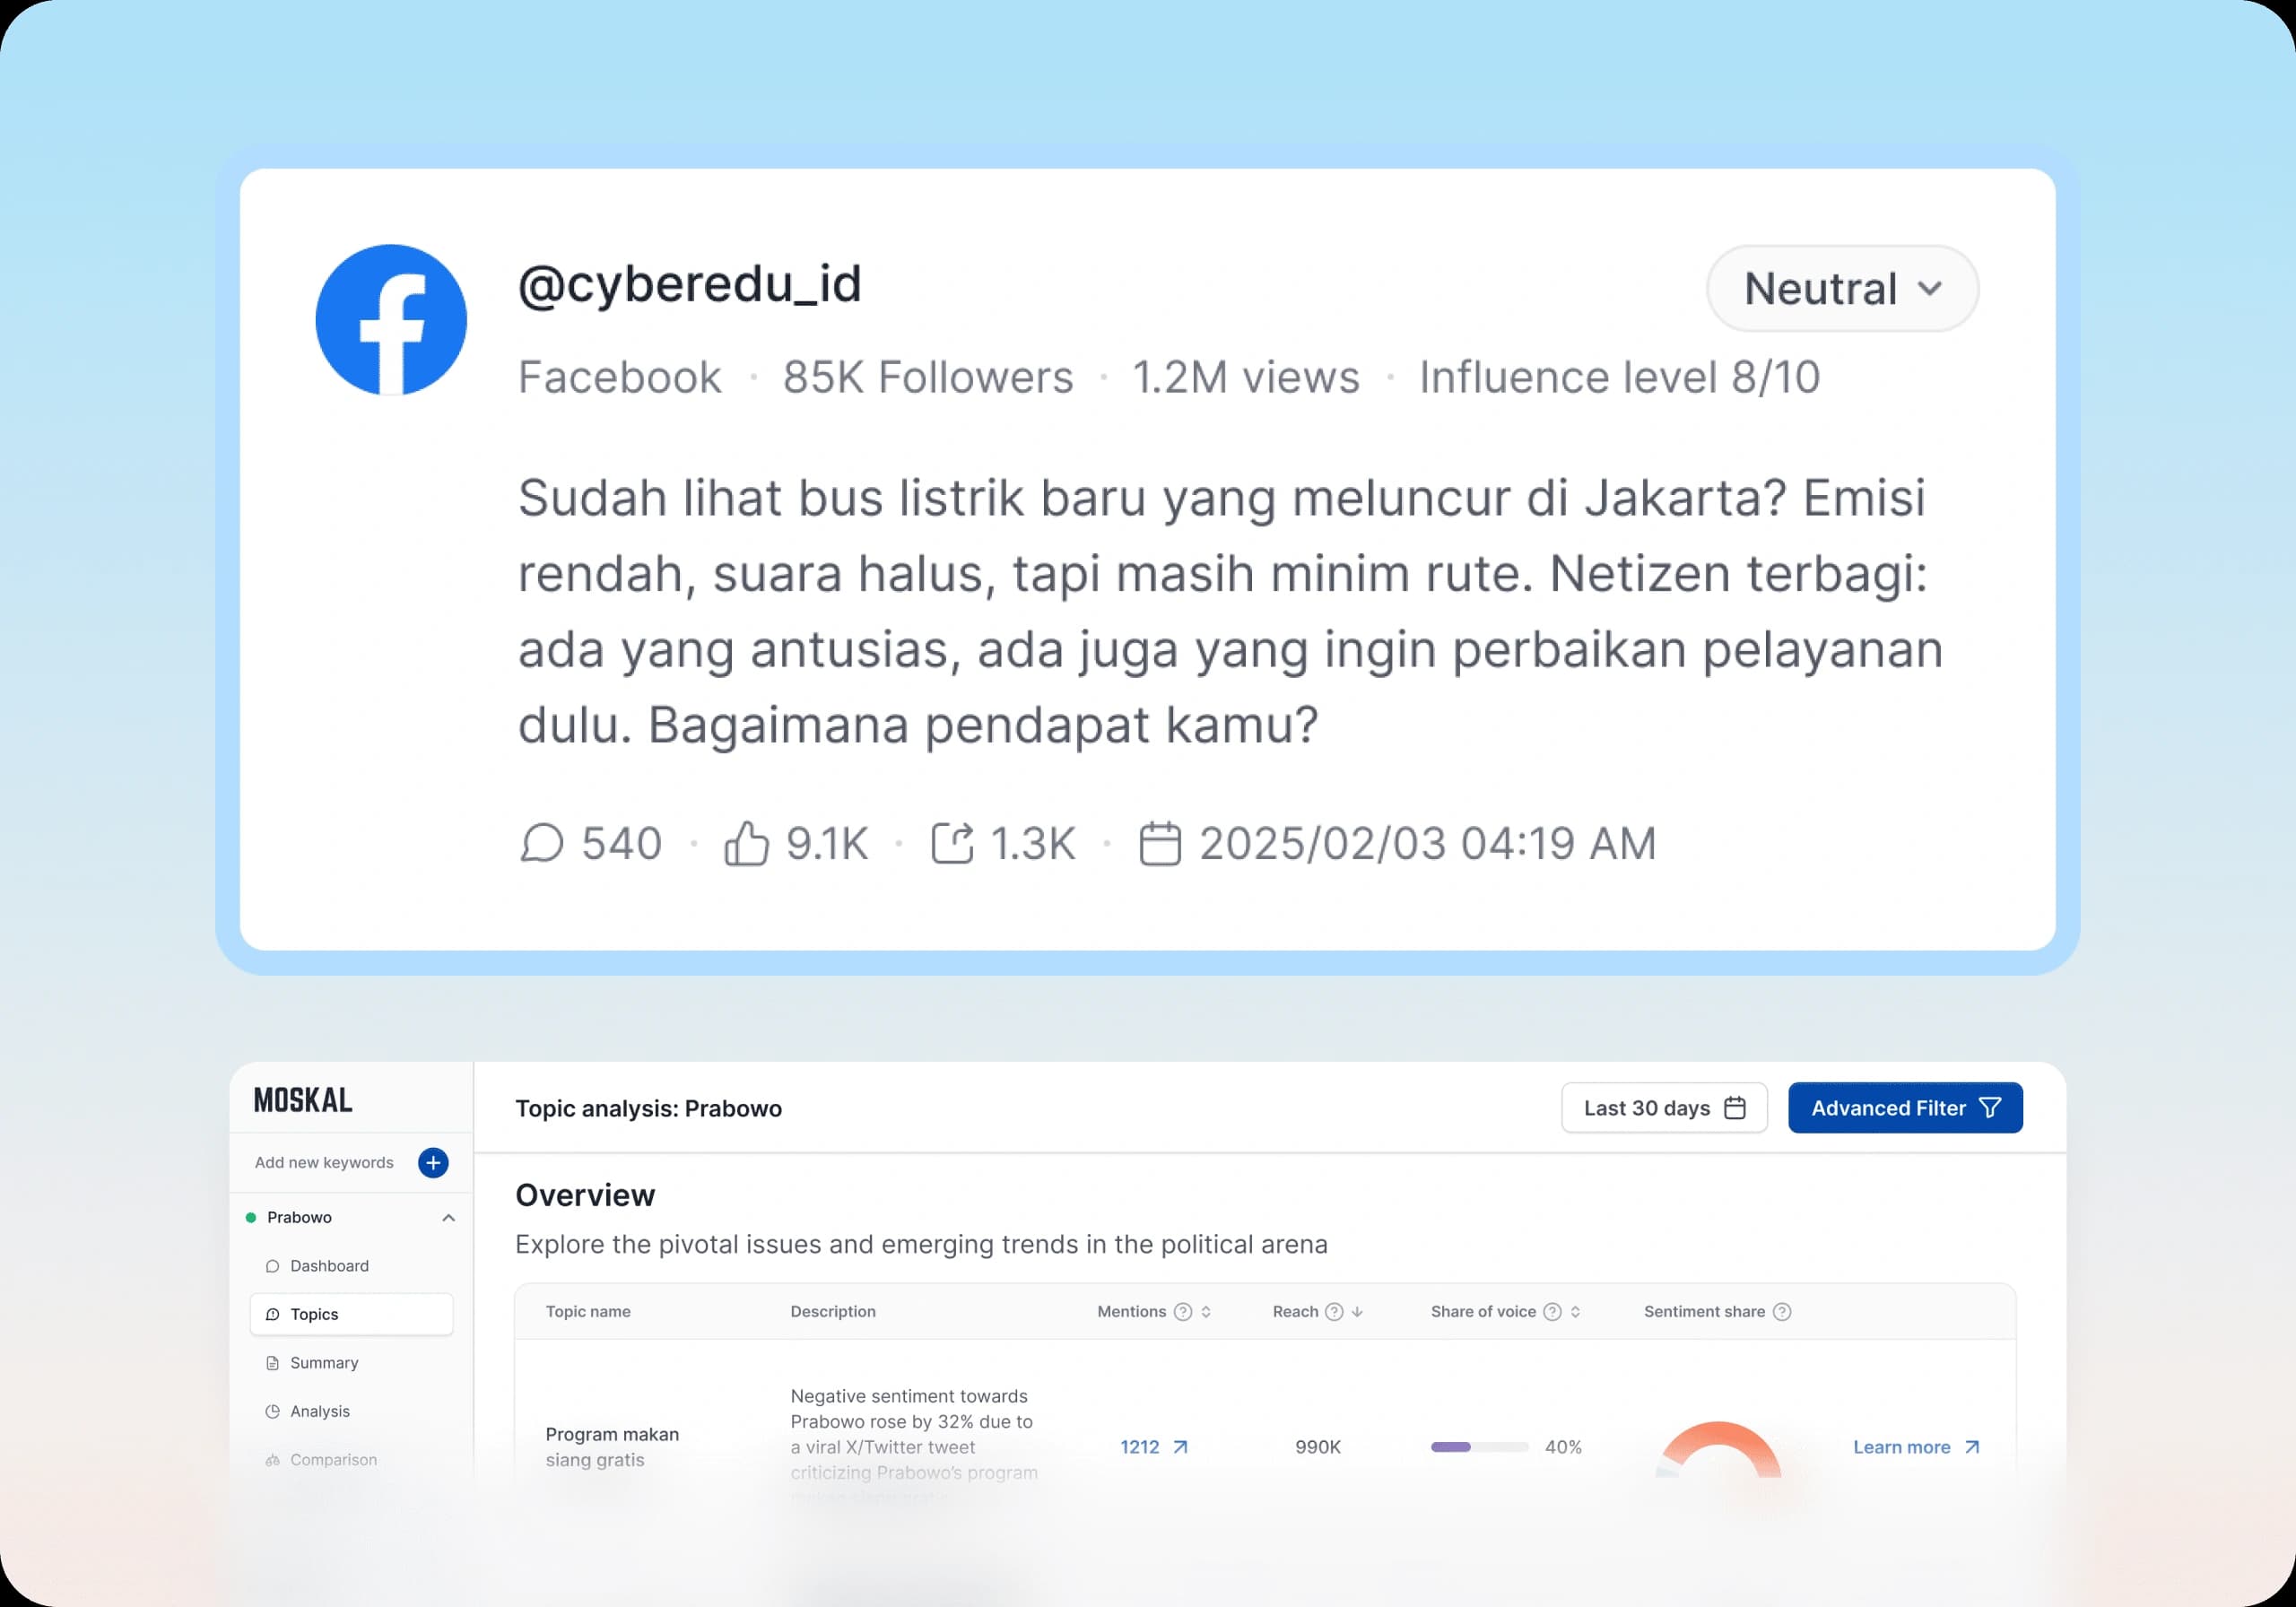Open the Advanced Filter panel
Viewport: 2296px width, 1607px height.
click(x=1904, y=1107)
